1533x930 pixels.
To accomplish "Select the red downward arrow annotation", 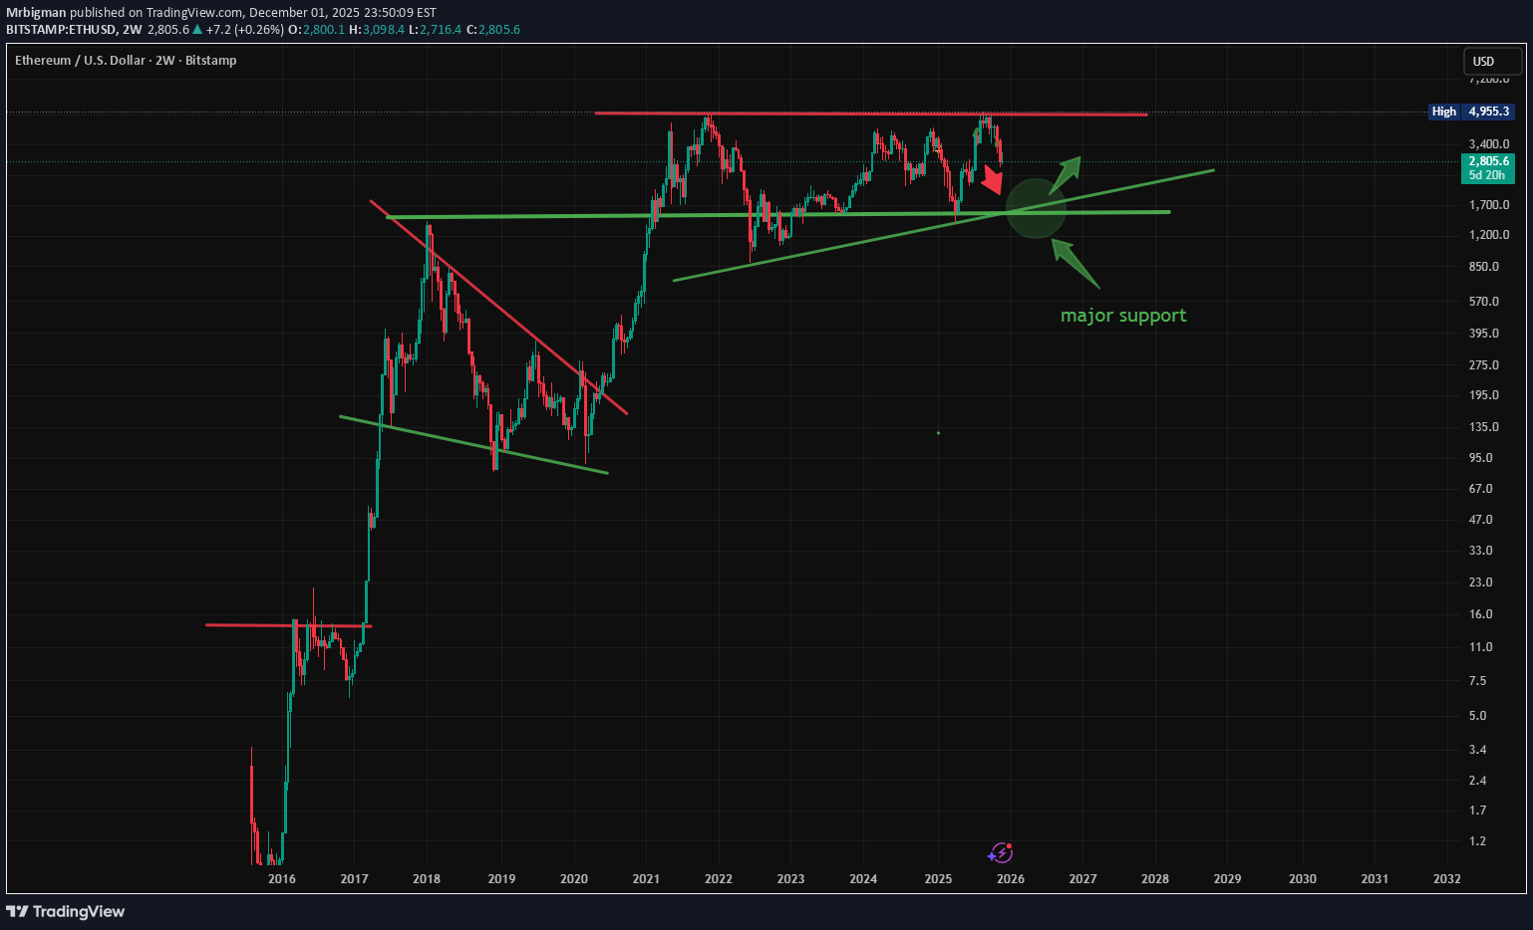I will 992,180.
